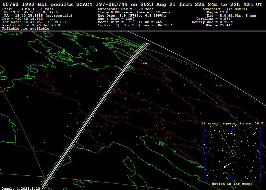Click the 'Moon: Dist = 71°, illum = 26%' line
Screen dimensions: 266x190
point(130,22)
